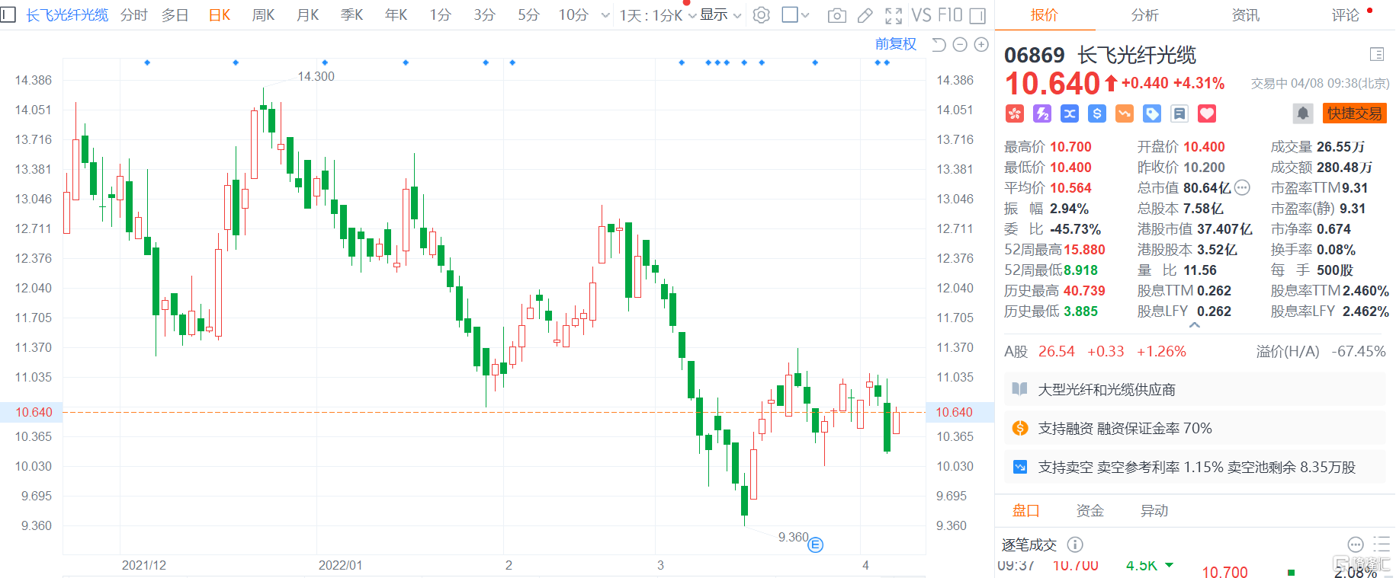The height and width of the screenshot is (578, 1396).
Task: Reset chart with the undo arrow icon
Action: (x=939, y=45)
